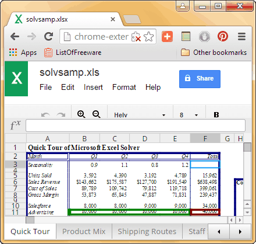
Task: Select column A header
Action: 48,138
